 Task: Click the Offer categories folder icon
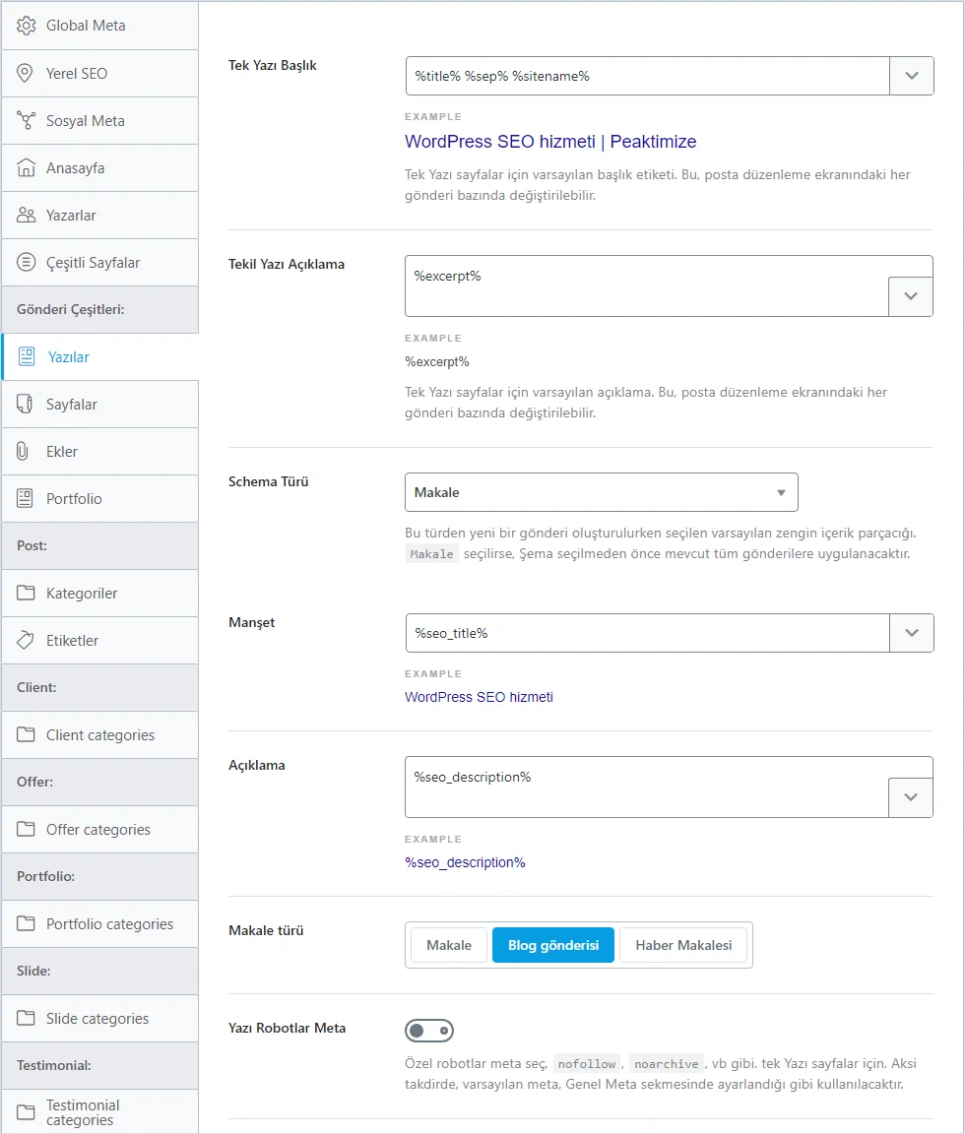pyautogui.click(x=26, y=830)
